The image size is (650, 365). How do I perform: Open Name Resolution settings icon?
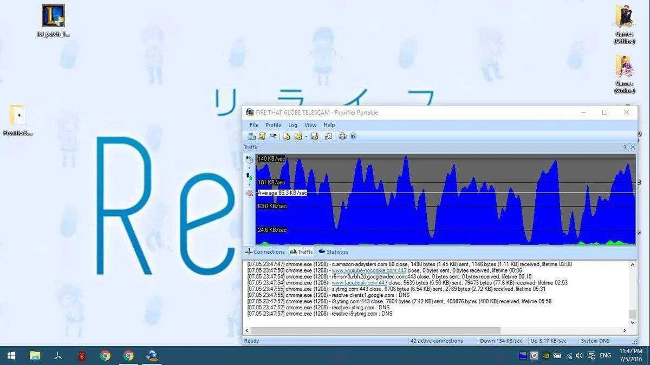(273, 136)
